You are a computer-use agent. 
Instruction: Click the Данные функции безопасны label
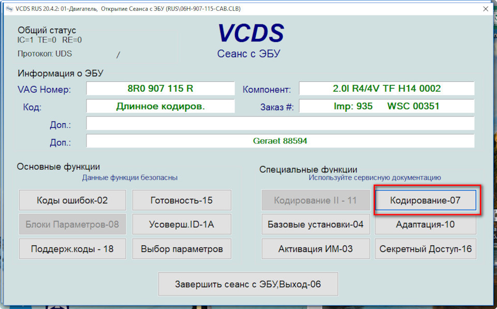point(130,177)
